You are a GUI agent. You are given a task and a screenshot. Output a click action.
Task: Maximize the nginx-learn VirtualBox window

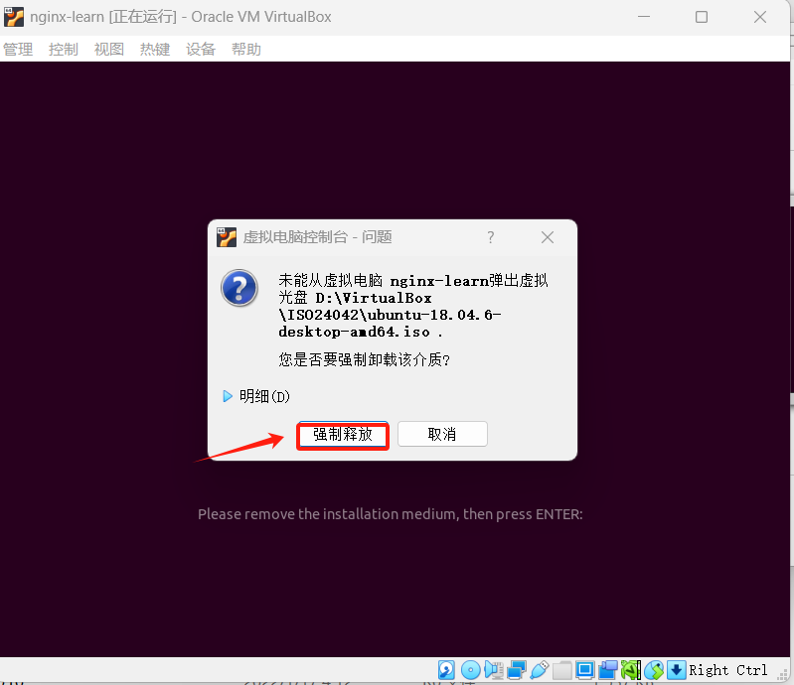tap(702, 17)
